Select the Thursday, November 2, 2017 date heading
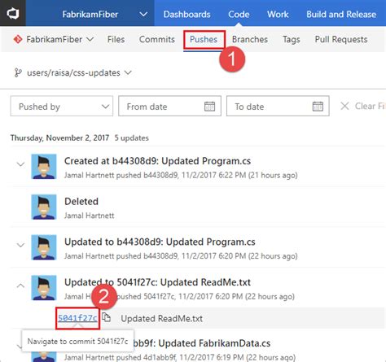The image size is (386, 362). click(x=59, y=137)
